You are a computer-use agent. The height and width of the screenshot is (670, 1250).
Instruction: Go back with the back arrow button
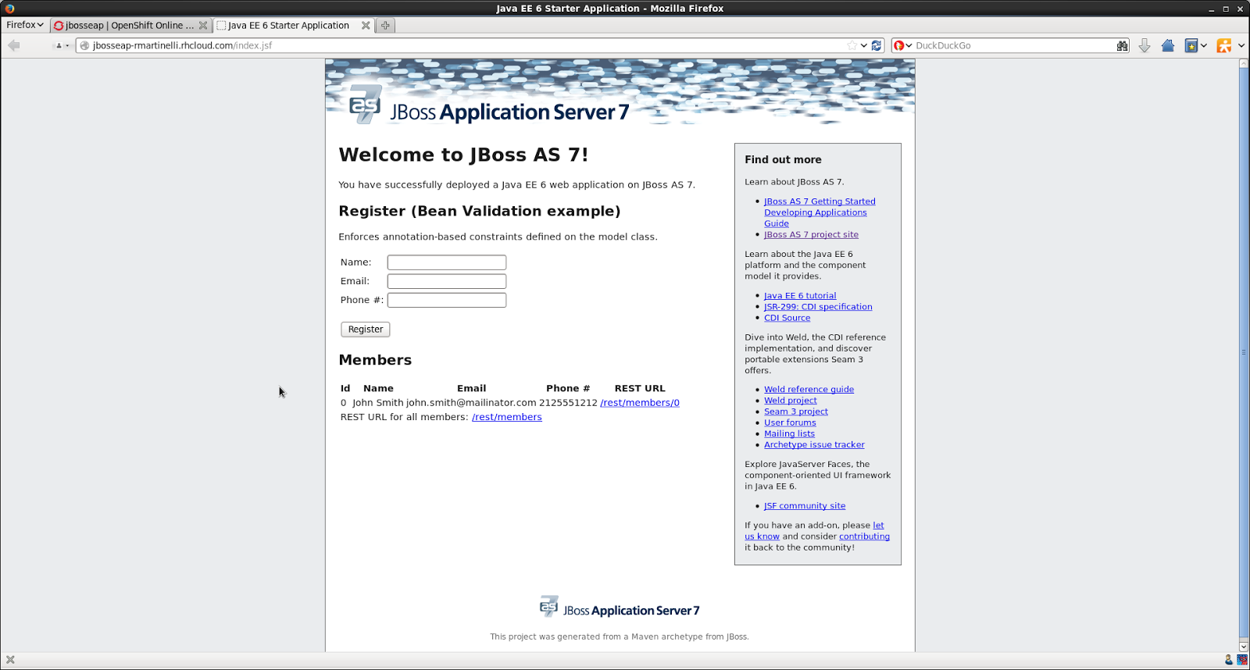[x=13, y=45]
